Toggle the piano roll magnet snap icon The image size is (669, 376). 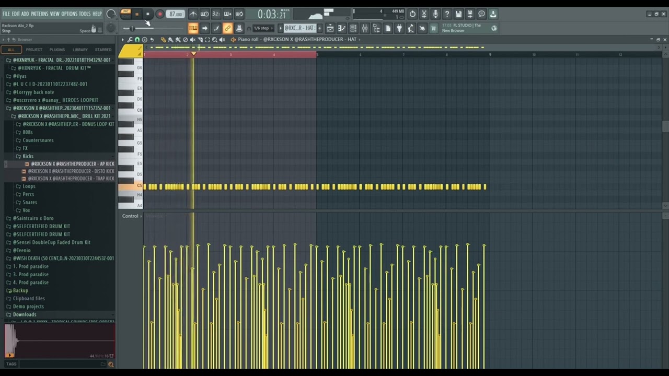pos(137,40)
